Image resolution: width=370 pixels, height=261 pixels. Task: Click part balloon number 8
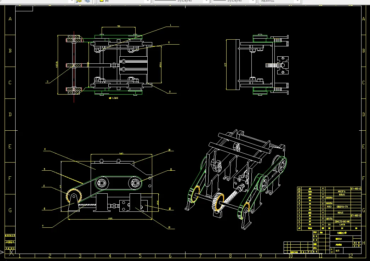click(x=44, y=209)
